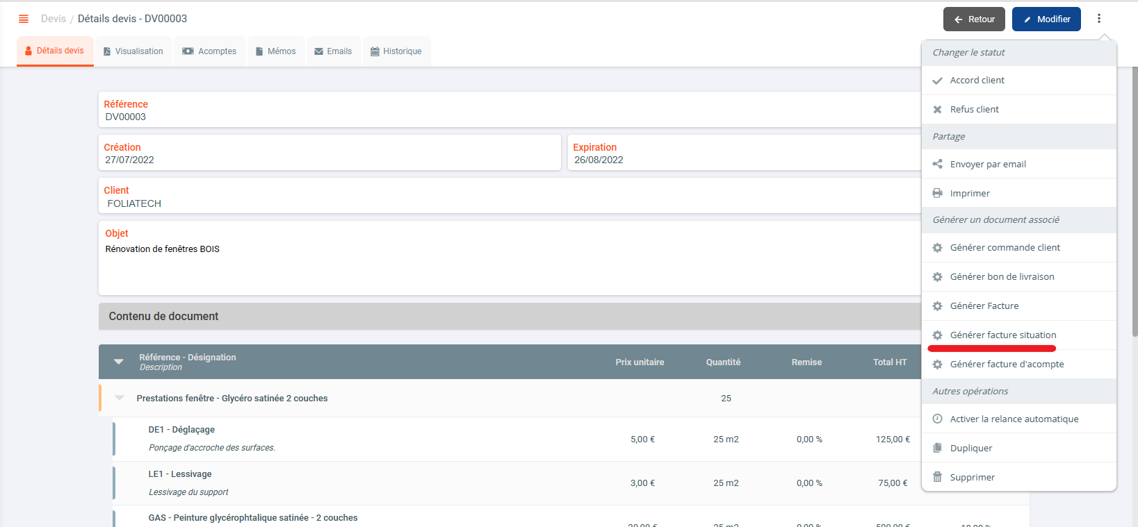The image size is (1138, 527).
Task: Click the checkmark icon for Accord client
Action: click(937, 81)
